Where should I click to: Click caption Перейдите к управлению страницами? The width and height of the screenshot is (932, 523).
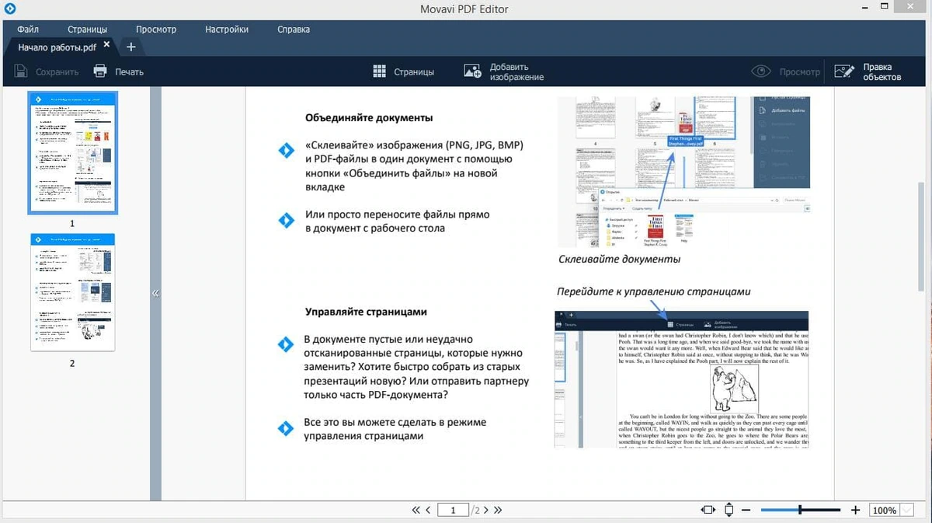pos(654,291)
